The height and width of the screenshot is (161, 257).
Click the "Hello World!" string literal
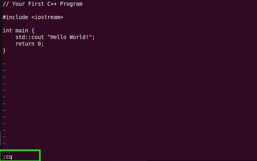pos(70,37)
